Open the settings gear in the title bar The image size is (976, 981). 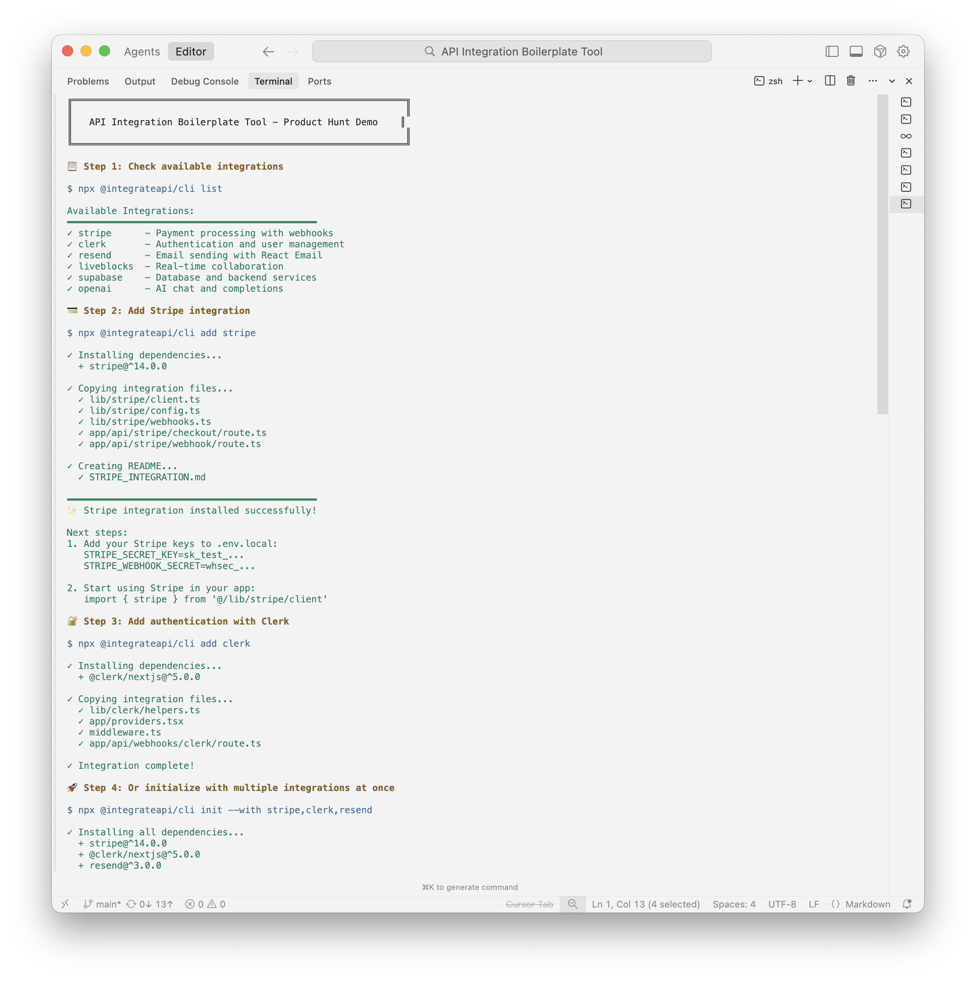[x=903, y=51]
